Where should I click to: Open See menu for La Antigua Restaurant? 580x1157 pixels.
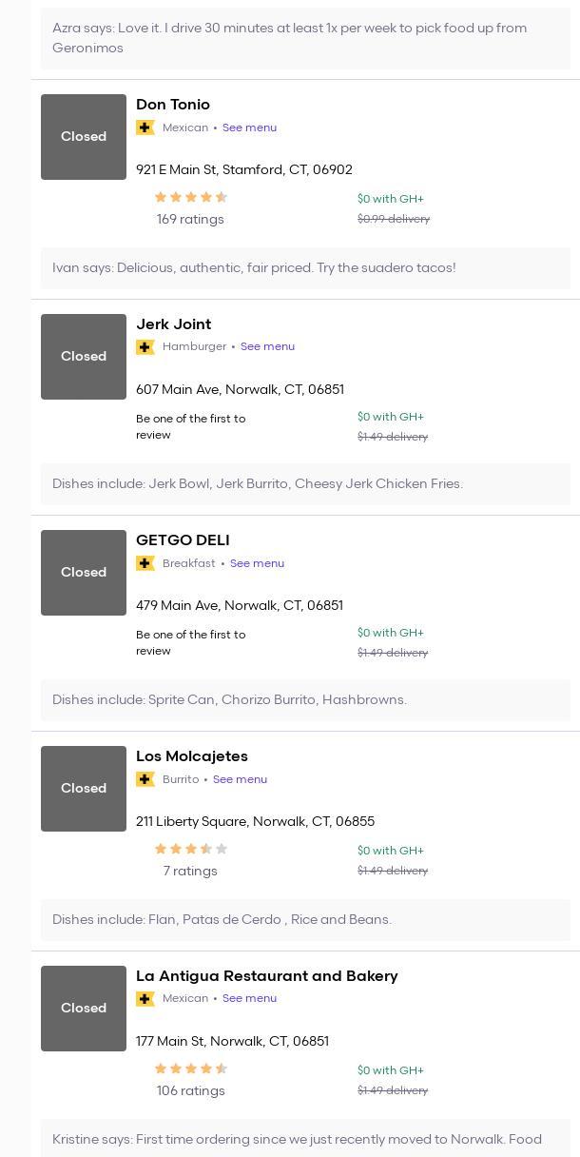(x=249, y=999)
